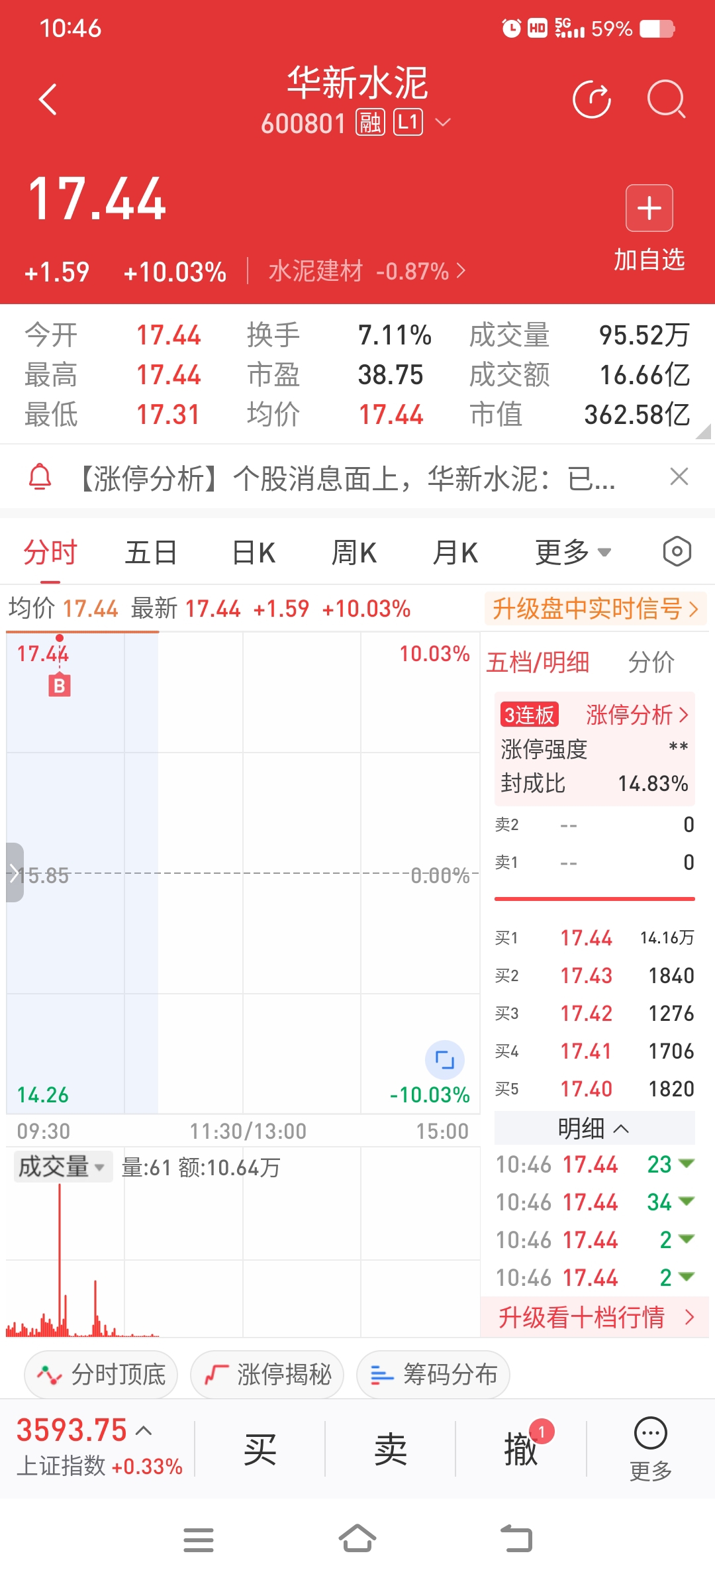Open 水泥建材 sector link
Image resolution: width=715 pixels, height=1582 pixels.
[x=367, y=271]
